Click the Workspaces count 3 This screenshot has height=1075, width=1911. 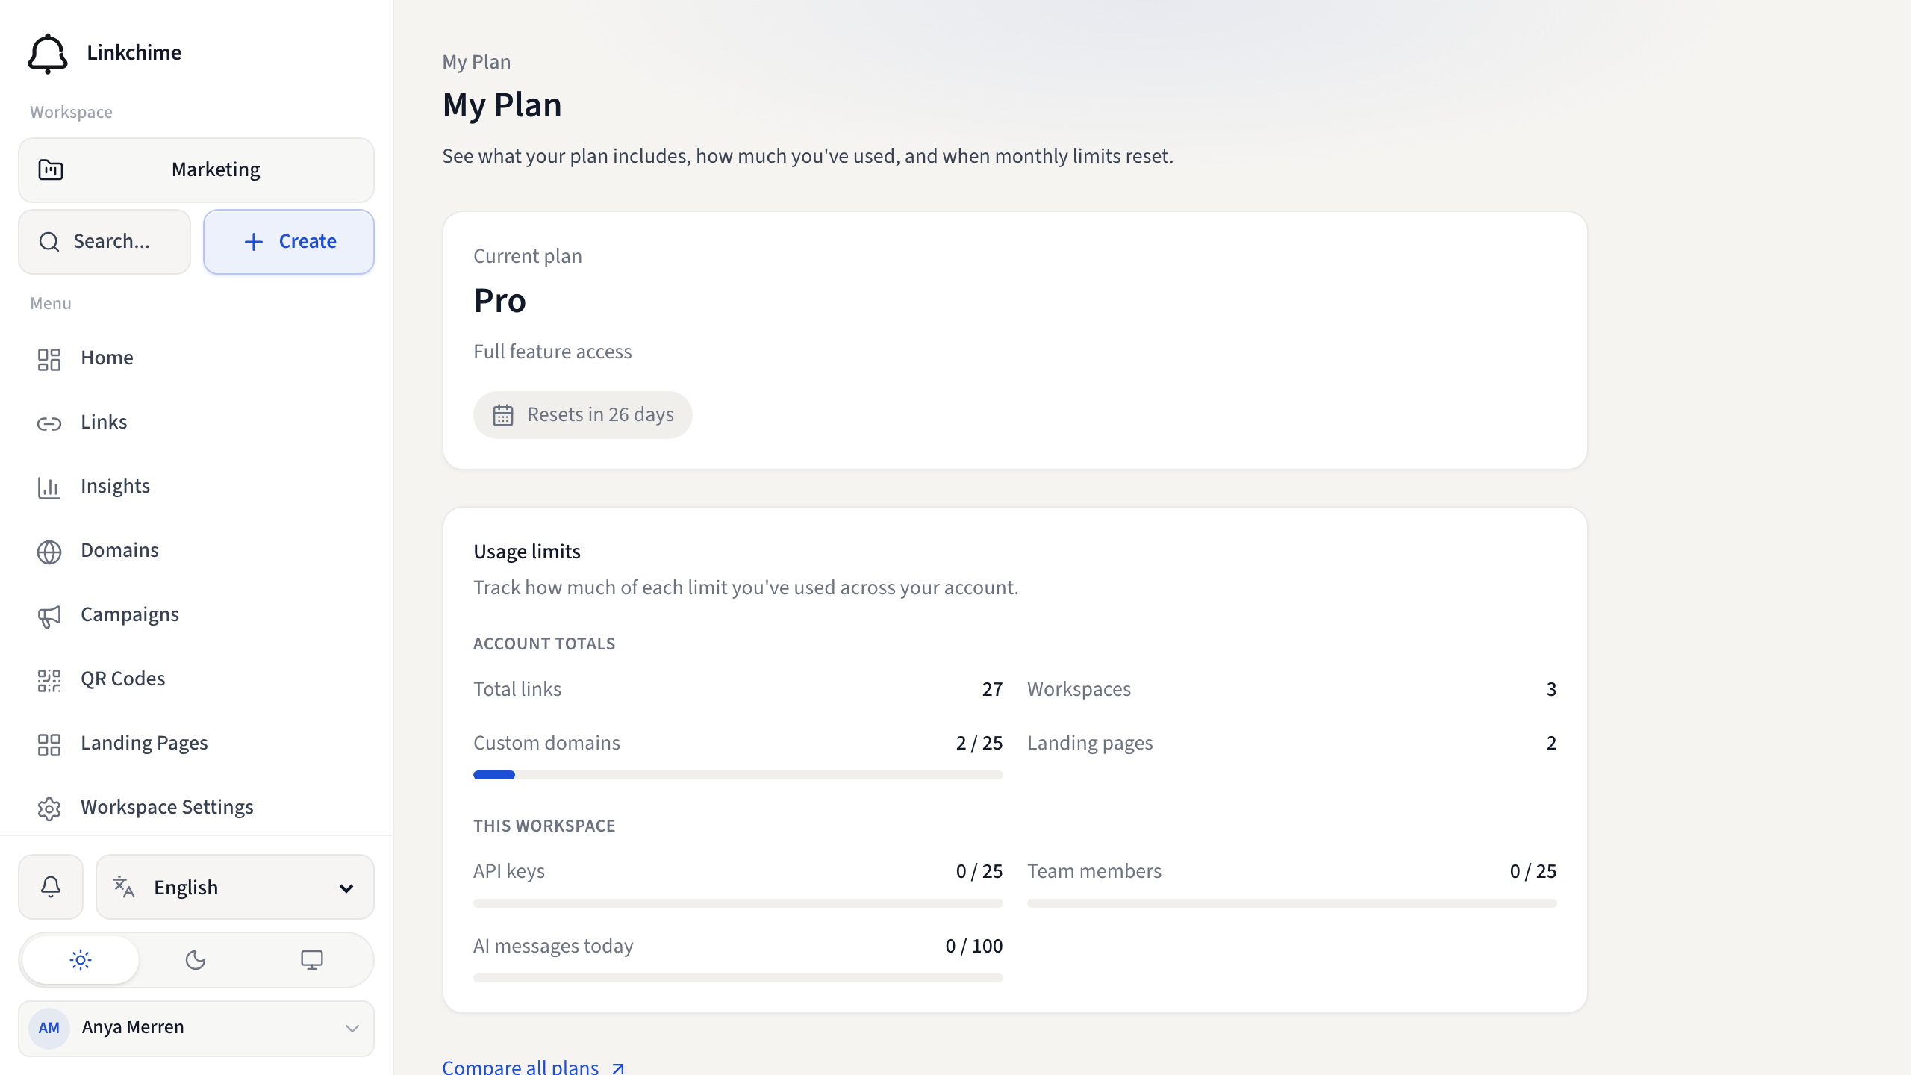(x=1551, y=689)
